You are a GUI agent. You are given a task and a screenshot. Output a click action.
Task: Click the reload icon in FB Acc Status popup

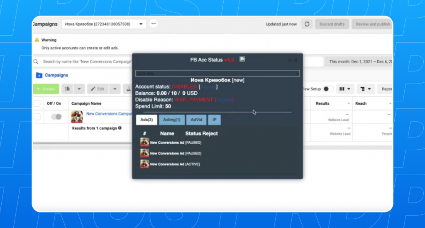(x=290, y=60)
